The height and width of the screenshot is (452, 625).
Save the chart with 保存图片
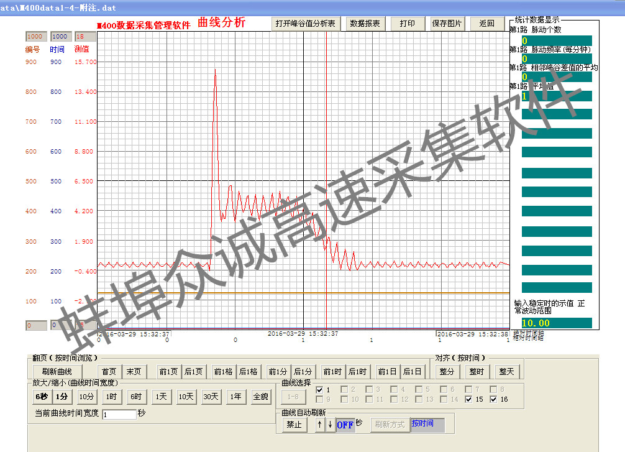(447, 24)
